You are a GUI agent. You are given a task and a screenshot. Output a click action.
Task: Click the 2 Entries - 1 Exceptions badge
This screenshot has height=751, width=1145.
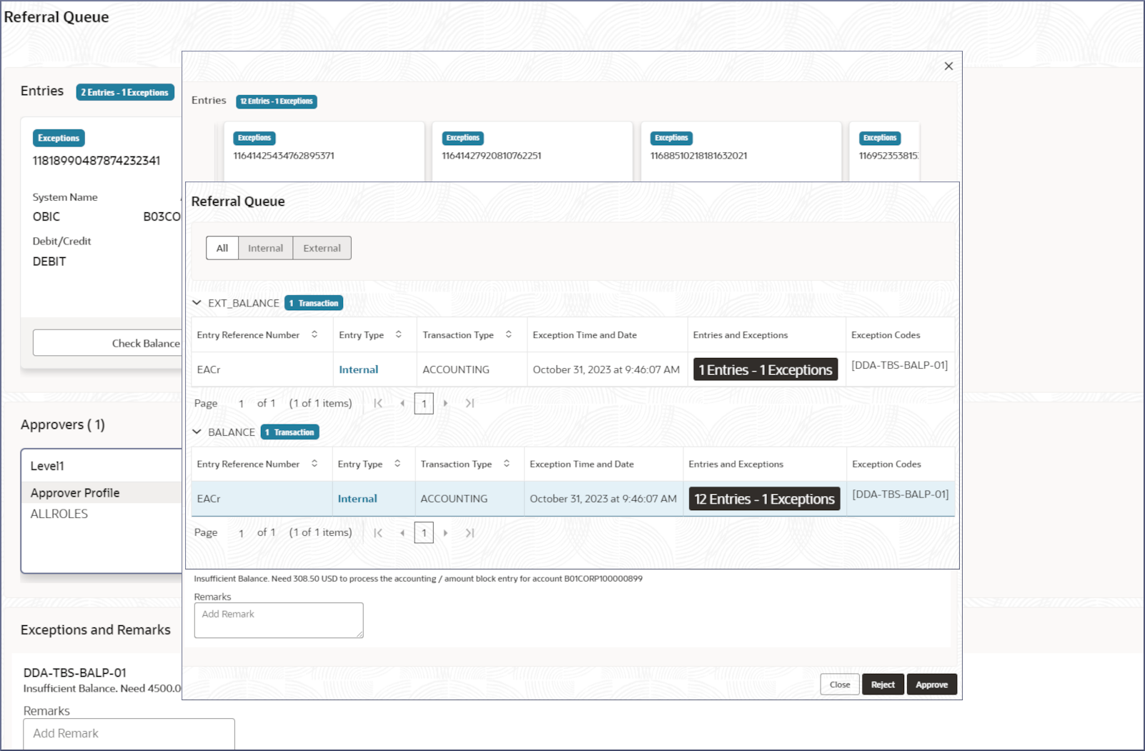click(125, 92)
